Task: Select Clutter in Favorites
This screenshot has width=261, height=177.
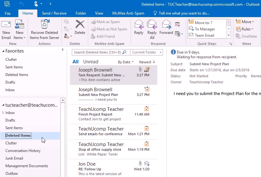Action: pyautogui.click(x=11, y=59)
